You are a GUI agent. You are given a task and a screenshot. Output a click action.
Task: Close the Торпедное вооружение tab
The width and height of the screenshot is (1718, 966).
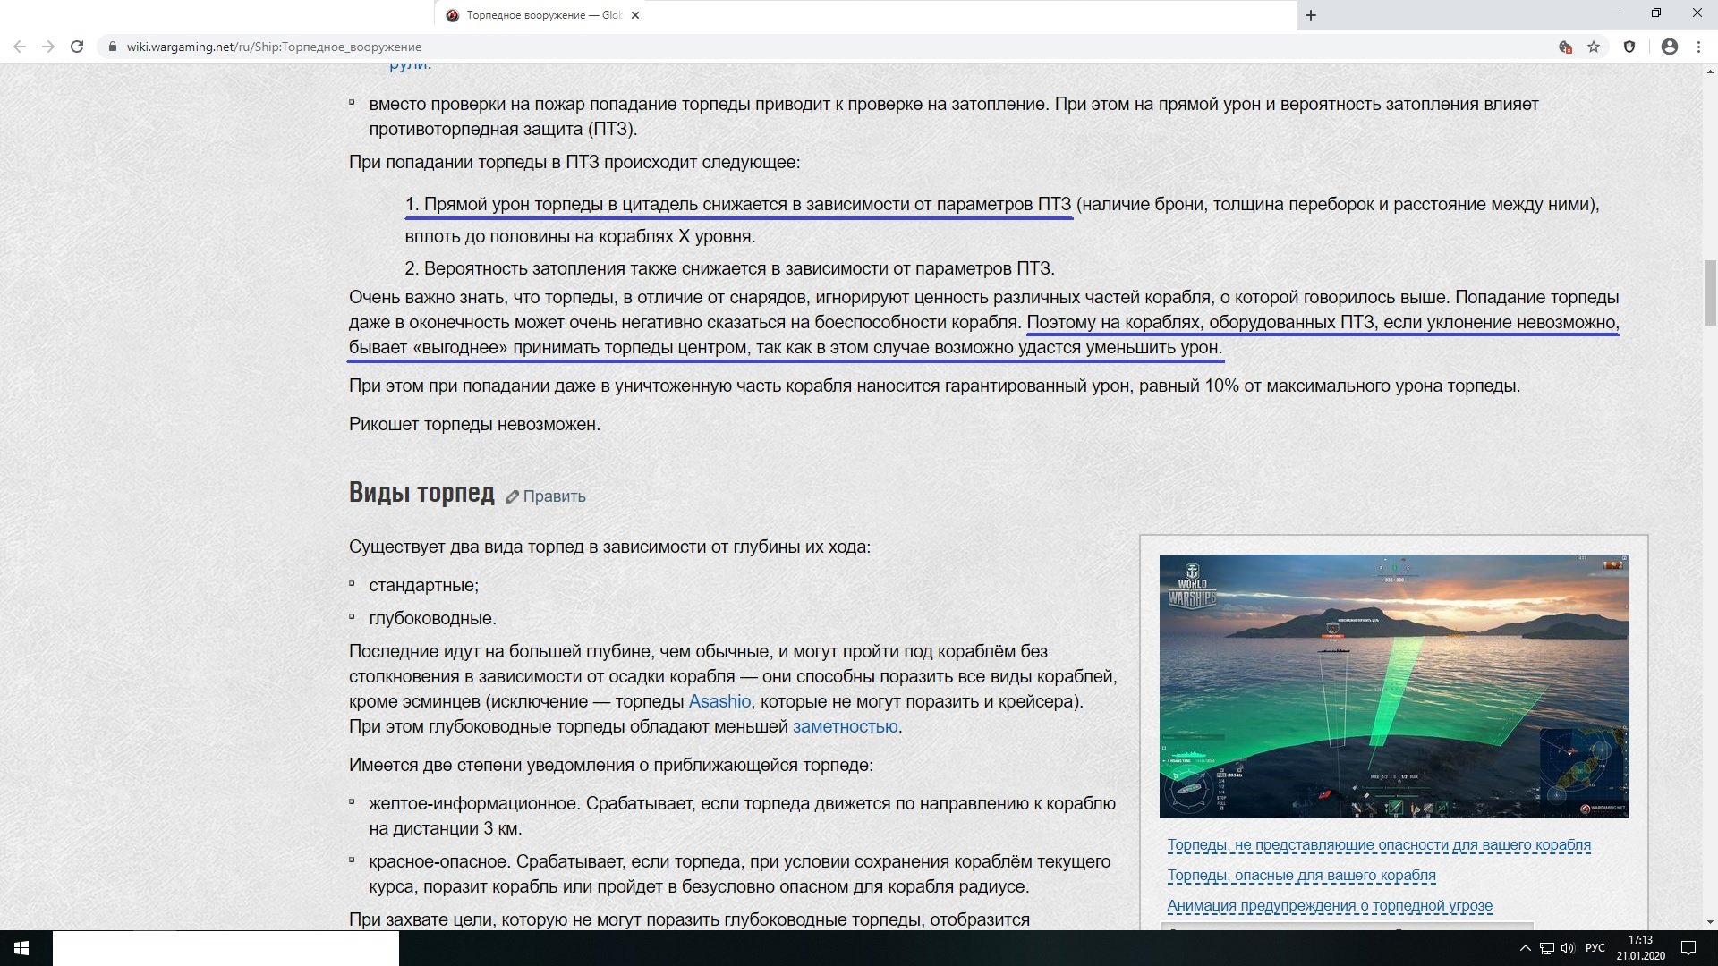[x=635, y=15]
